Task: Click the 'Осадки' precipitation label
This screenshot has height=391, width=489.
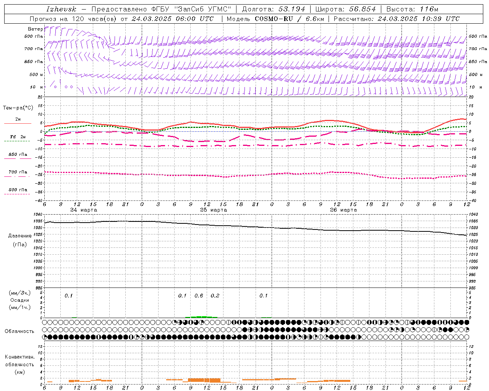Action: click(20, 300)
